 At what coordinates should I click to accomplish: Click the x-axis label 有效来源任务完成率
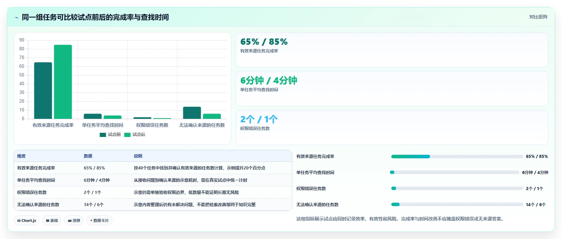pos(53,125)
